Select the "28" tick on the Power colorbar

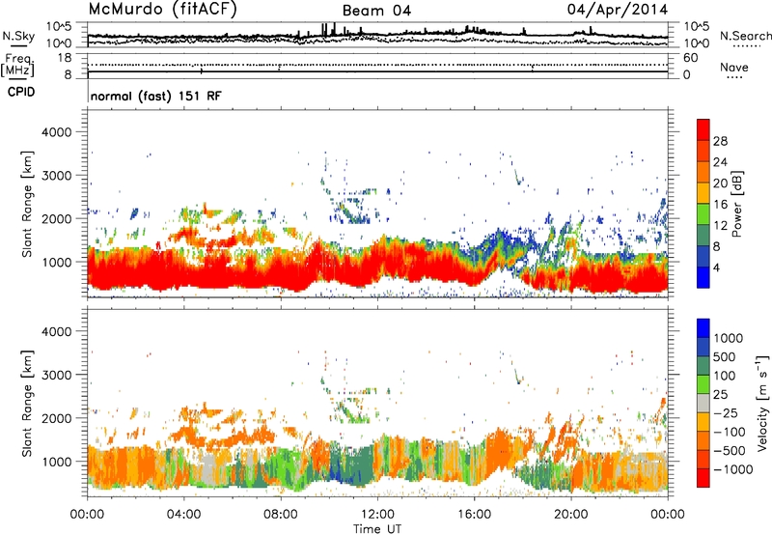(720, 141)
